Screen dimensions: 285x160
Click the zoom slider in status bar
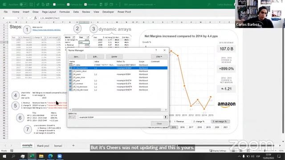265,151
